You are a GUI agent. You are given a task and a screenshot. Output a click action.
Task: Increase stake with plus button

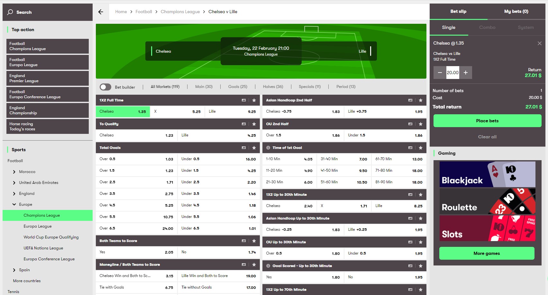click(x=466, y=73)
